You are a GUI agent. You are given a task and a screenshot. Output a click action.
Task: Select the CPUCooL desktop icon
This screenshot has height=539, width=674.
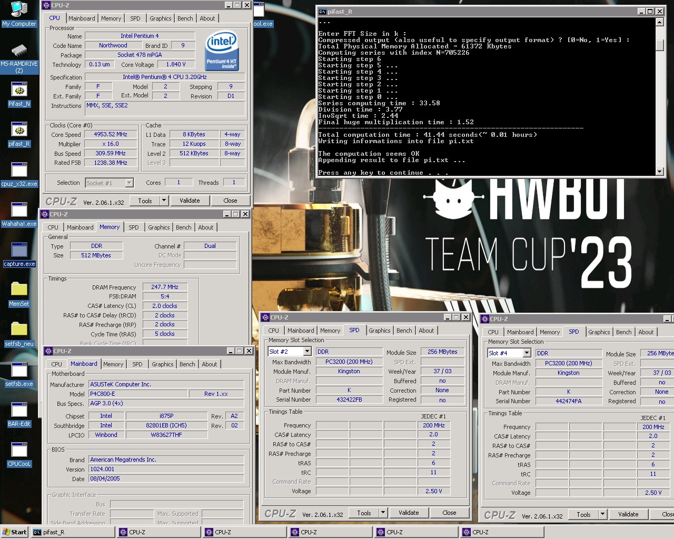pos(19,455)
